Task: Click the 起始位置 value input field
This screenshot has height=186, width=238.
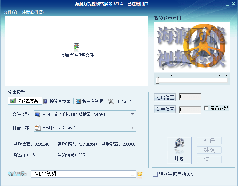Action: 190,96
